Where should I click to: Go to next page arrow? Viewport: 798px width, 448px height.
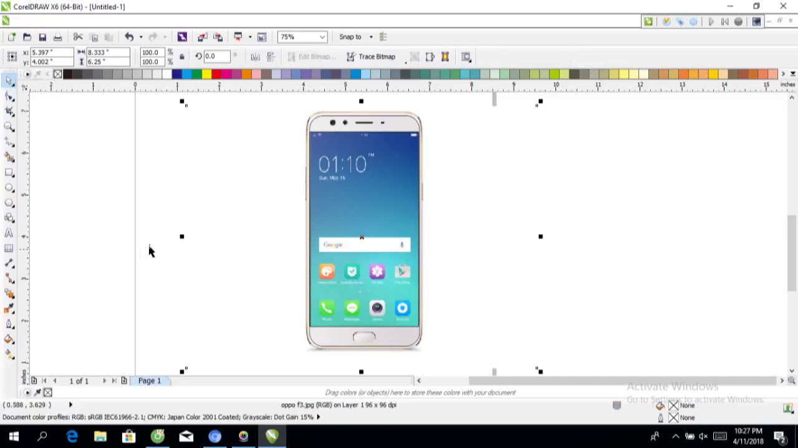tap(104, 381)
